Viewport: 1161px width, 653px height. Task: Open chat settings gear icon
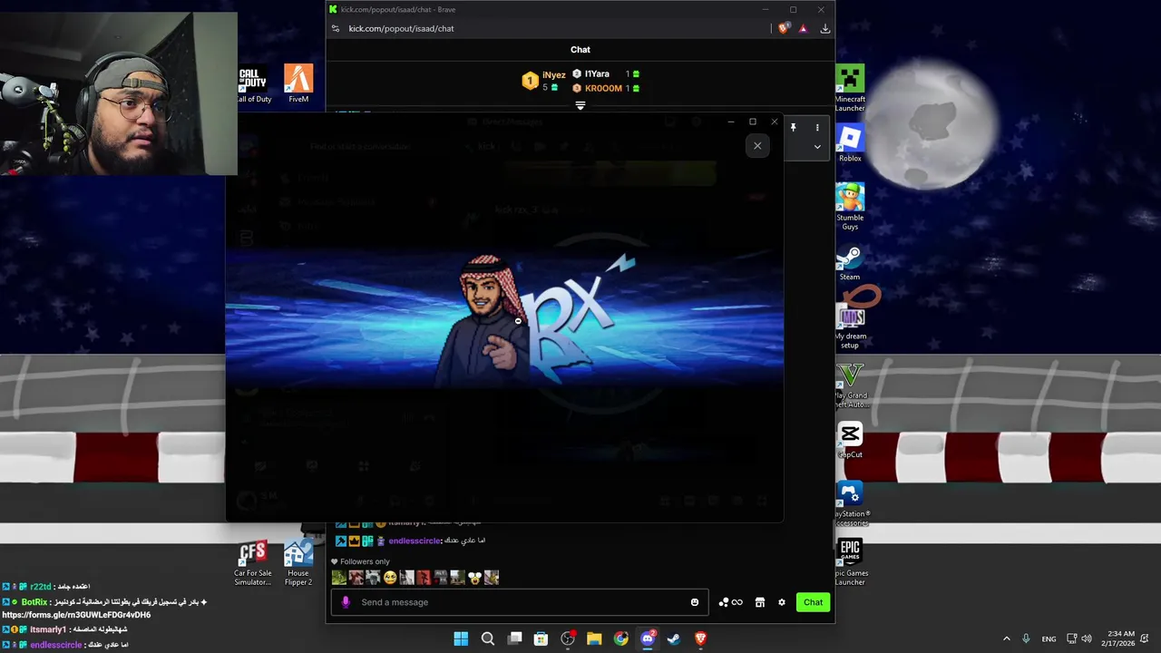tap(782, 602)
